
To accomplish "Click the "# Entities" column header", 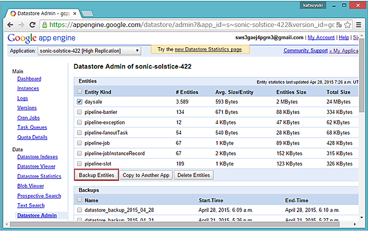I will pos(187,92).
